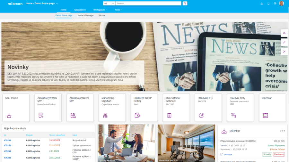Screen dimensions: 289x162
Task: Open Redmine task #75281 link
Action: (7, 140)
